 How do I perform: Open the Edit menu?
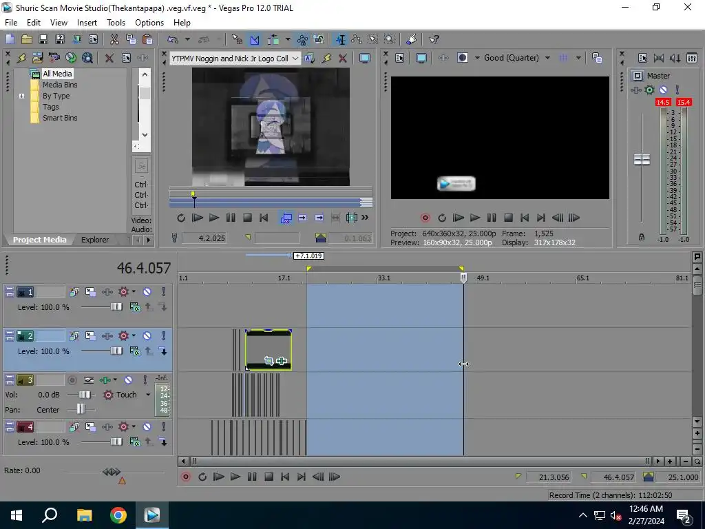[33, 23]
